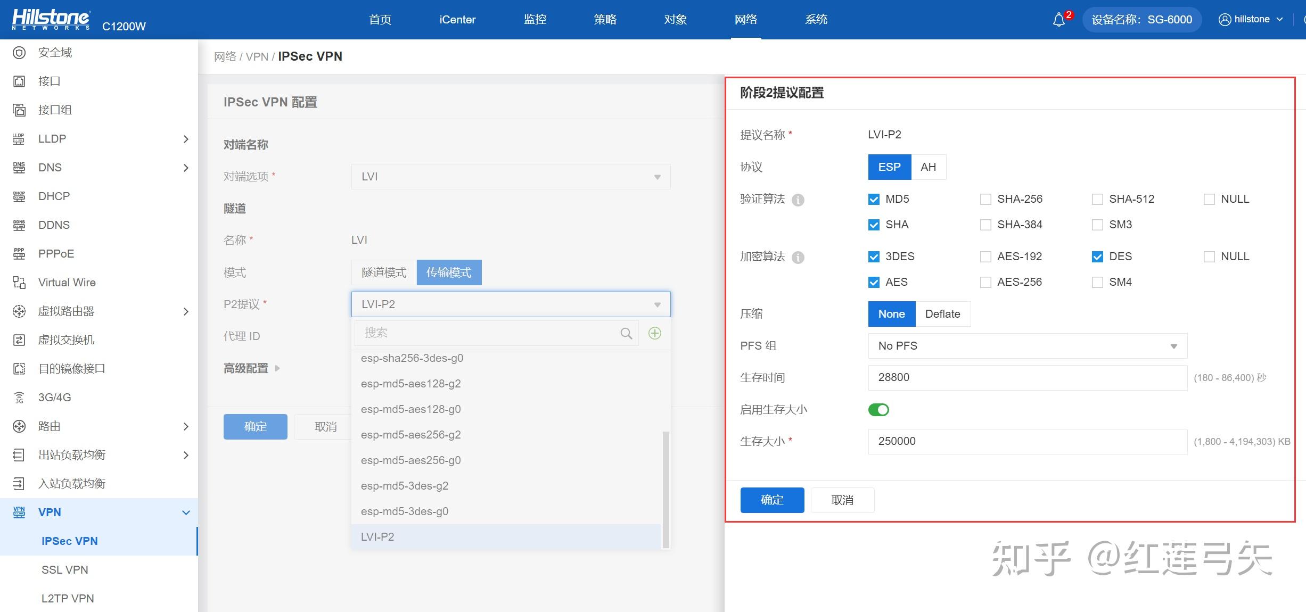Open the notification bell icon
The height and width of the screenshot is (612, 1306).
point(1058,19)
